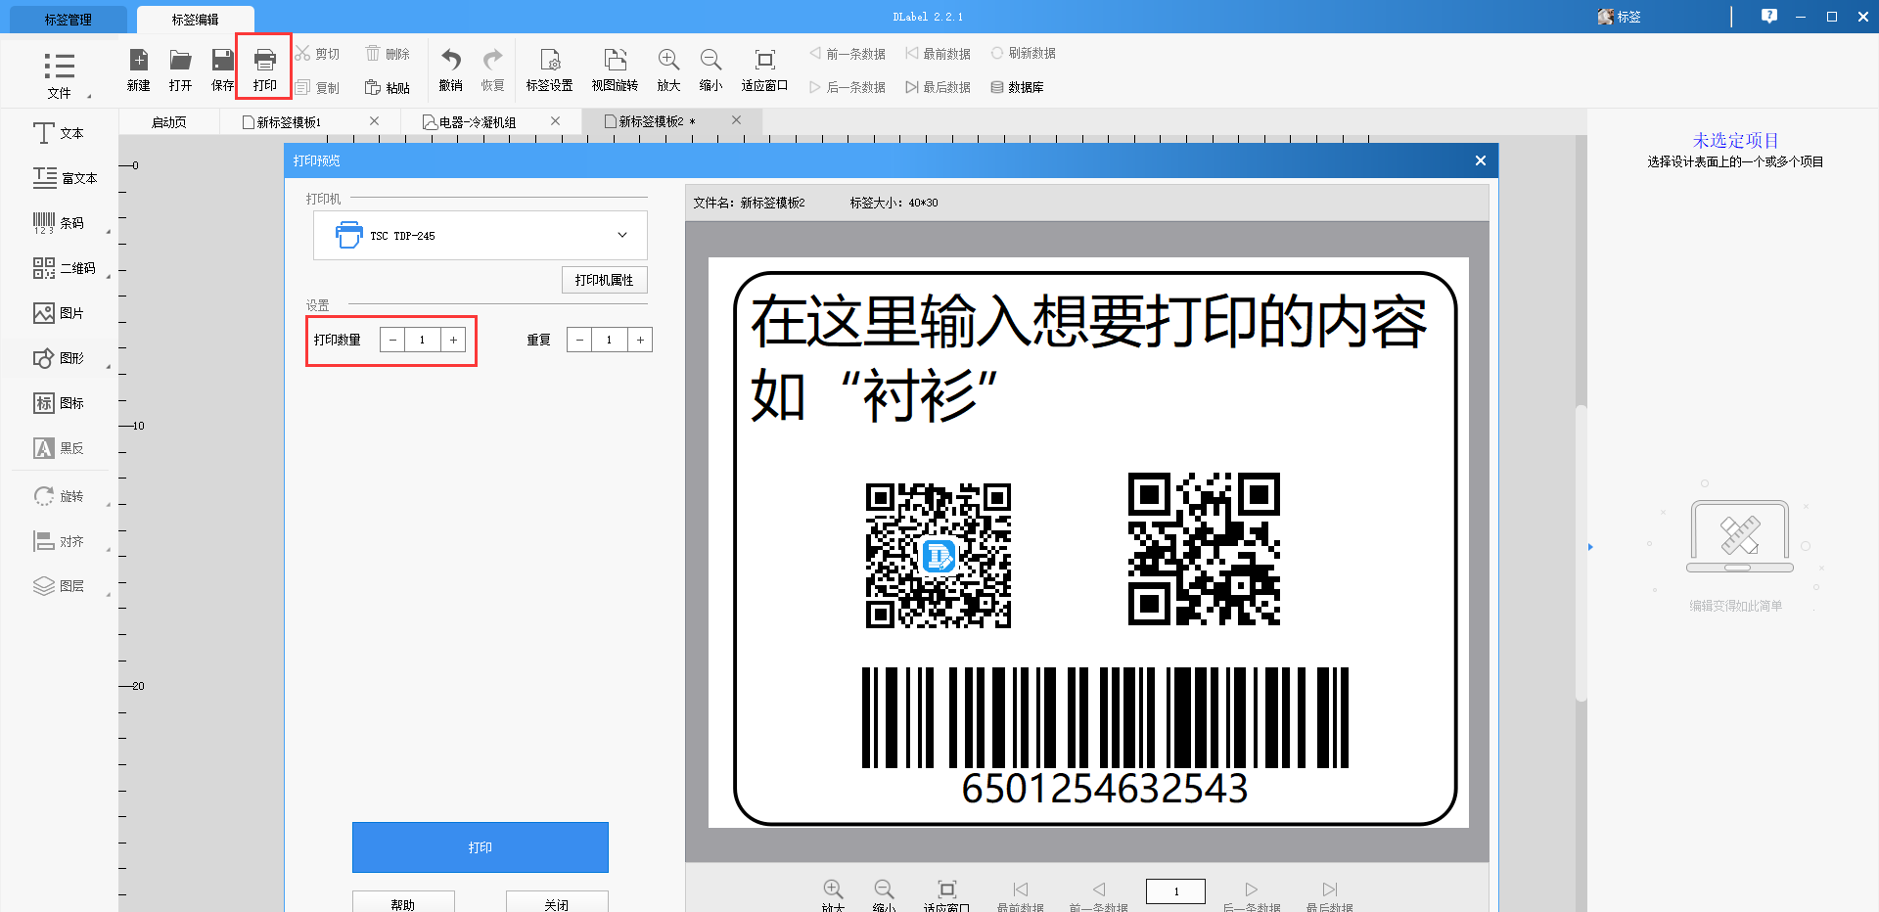This screenshot has height=912, width=1879.
Task: Click the 删除 delete tool
Action: point(388,54)
